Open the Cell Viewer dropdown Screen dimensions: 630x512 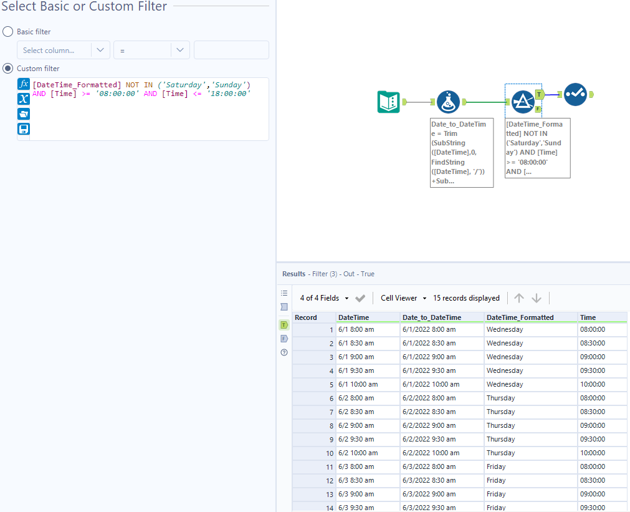pyautogui.click(x=404, y=298)
